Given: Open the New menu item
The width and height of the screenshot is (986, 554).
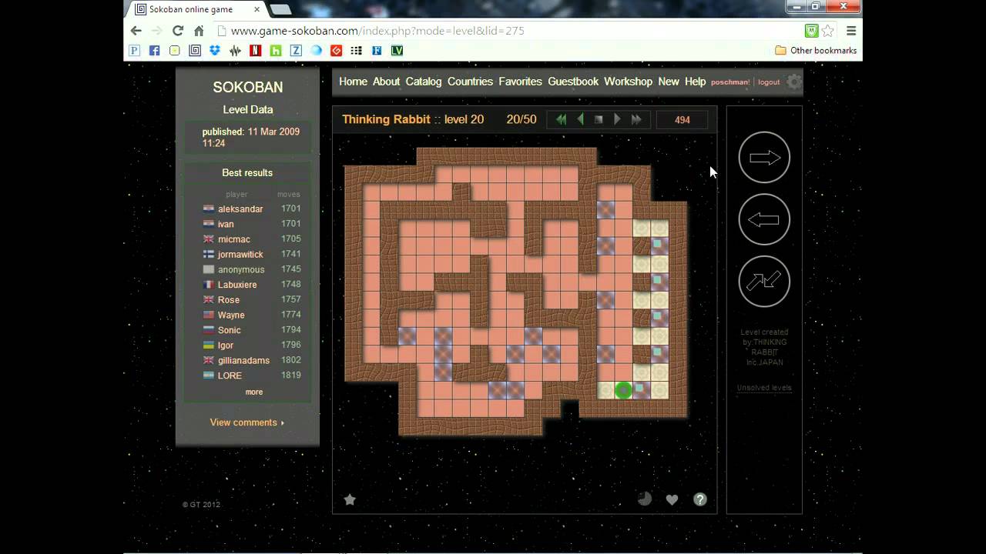Looking at the screenshot, I should point(669,82).
